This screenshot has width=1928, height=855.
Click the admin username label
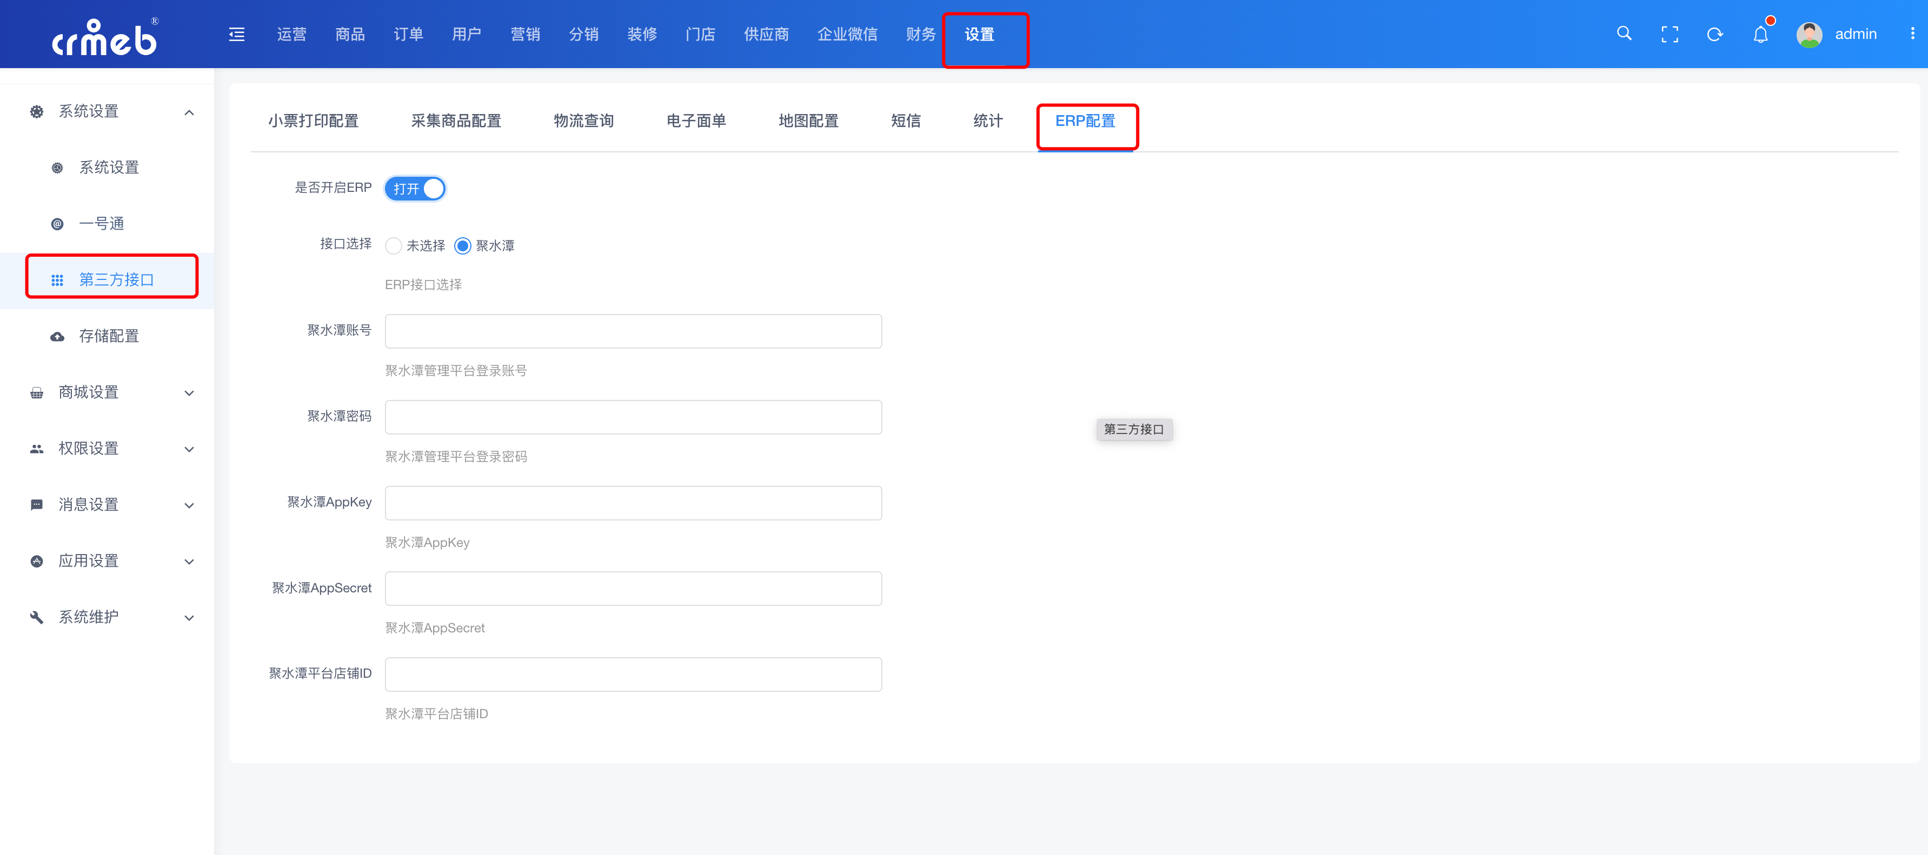[1856, 35]
